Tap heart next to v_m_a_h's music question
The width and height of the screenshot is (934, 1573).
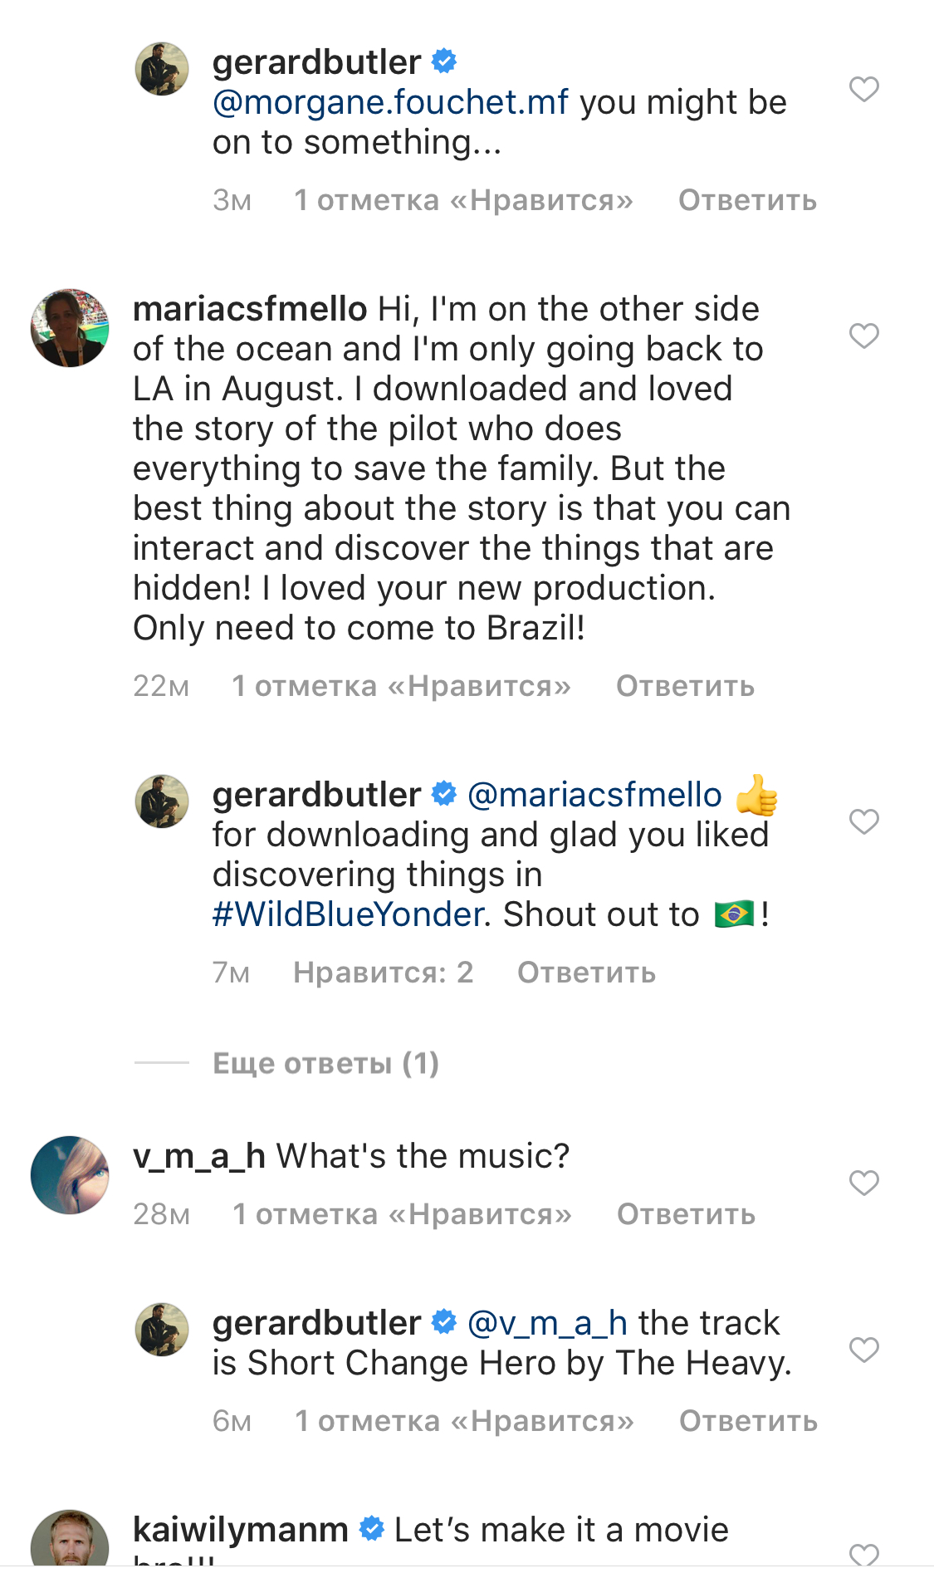point(863,1183)
